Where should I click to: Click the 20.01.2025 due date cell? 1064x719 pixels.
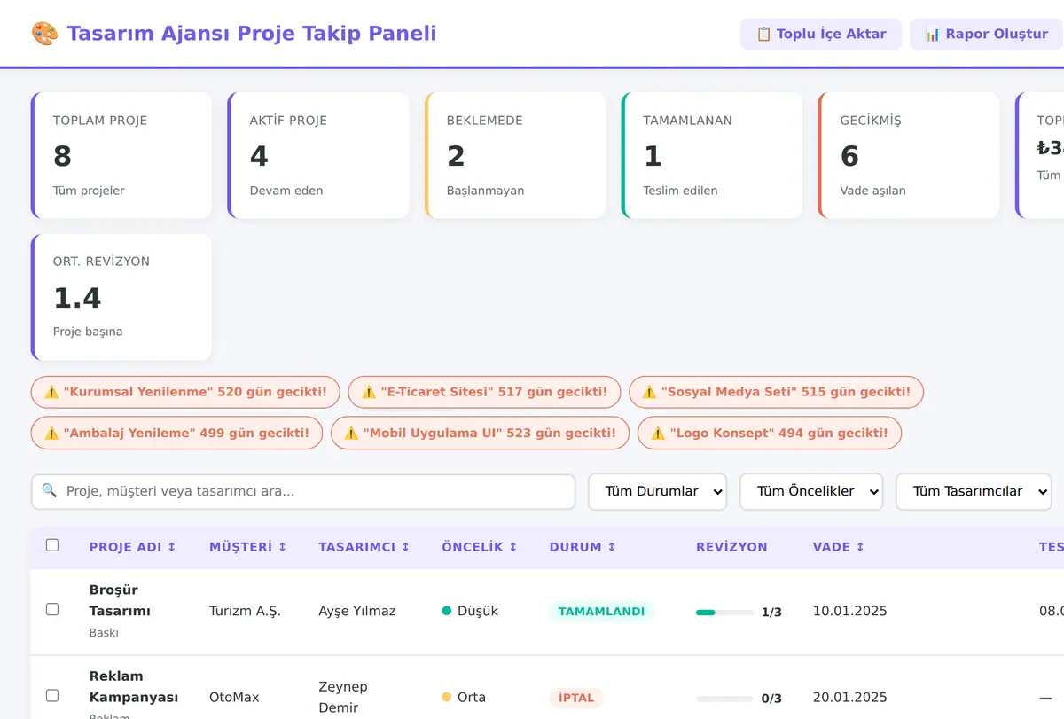tap(850, 697)
